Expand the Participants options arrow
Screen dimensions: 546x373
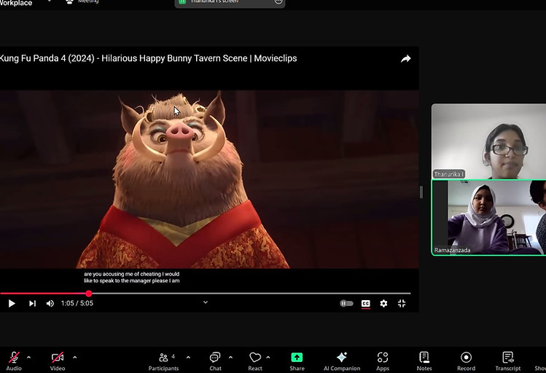[x=188, y=358]
